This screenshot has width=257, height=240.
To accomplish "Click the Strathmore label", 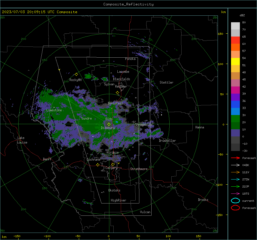I will 139,169.
